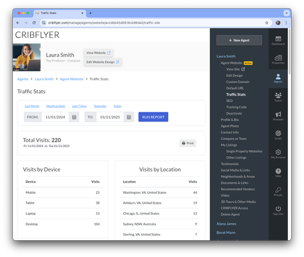Select the Agents icon in sidebar

coord(278,78)
